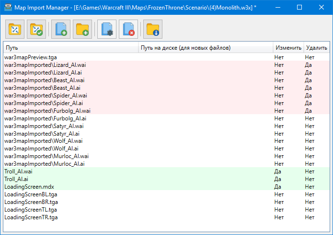Click Удалить value Нет for war3mapPreview.tga

point(310,57)
